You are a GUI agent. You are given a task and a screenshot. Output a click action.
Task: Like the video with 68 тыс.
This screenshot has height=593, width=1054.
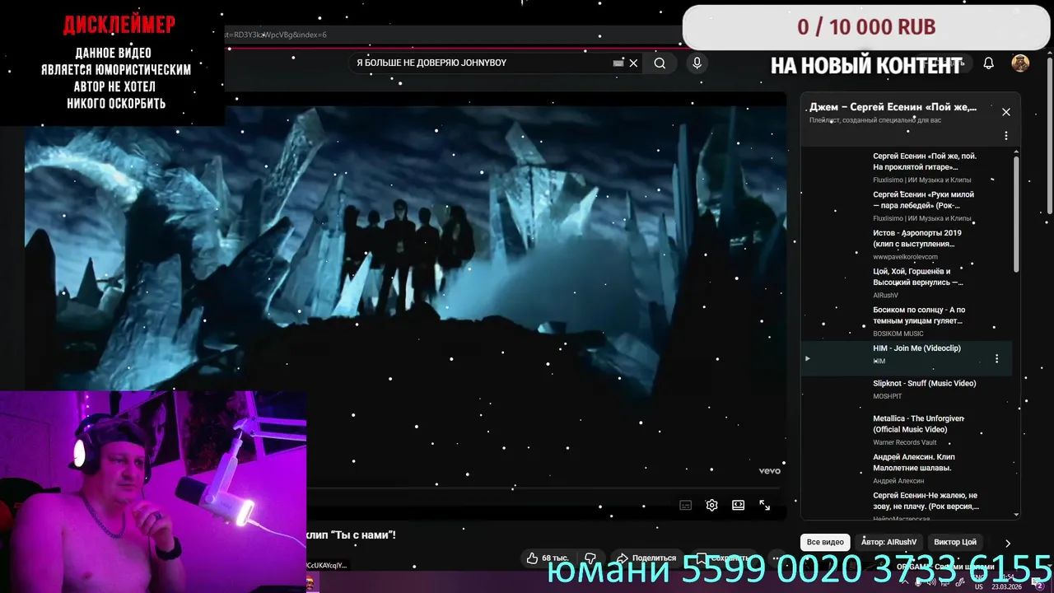[x=547, y=558]
